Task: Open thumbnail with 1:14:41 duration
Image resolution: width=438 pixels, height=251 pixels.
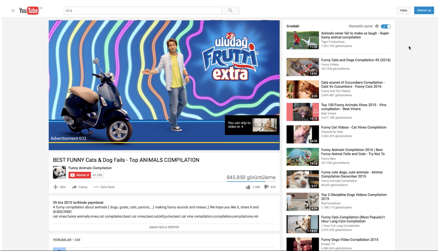Action: (x=303, y=224)
